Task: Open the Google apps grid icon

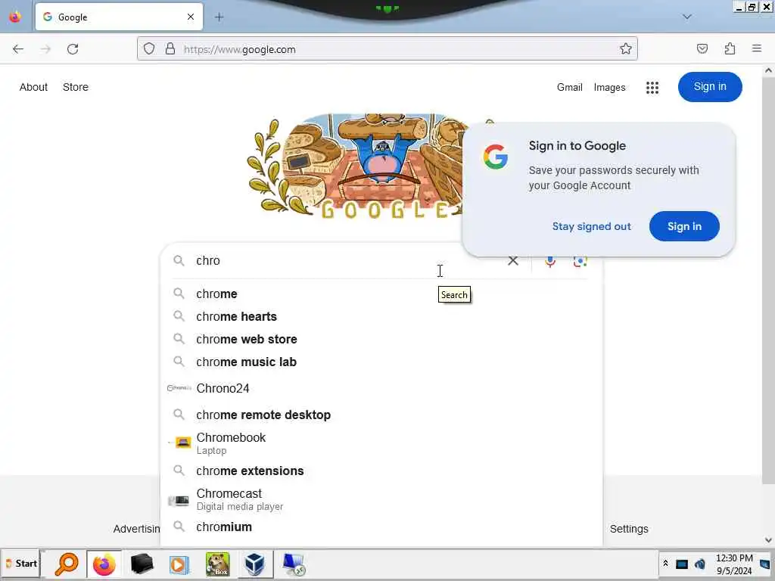Action: [x=652, y=88]
